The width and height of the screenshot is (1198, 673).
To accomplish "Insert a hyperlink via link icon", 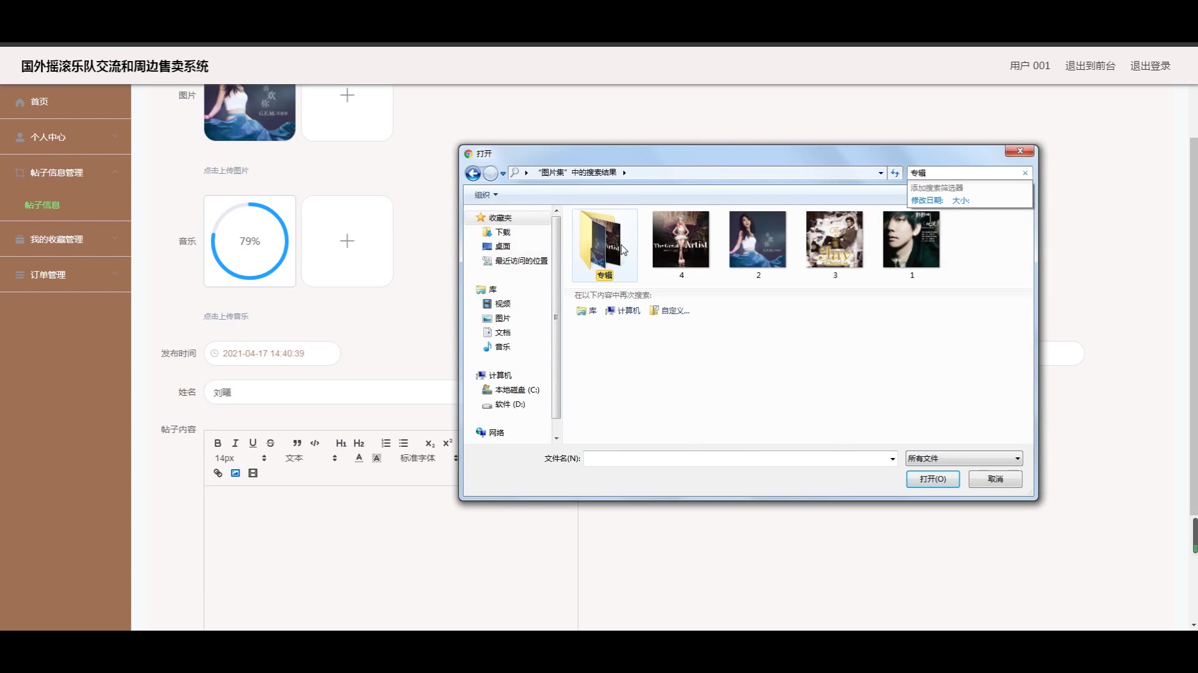I will (218, 473).
